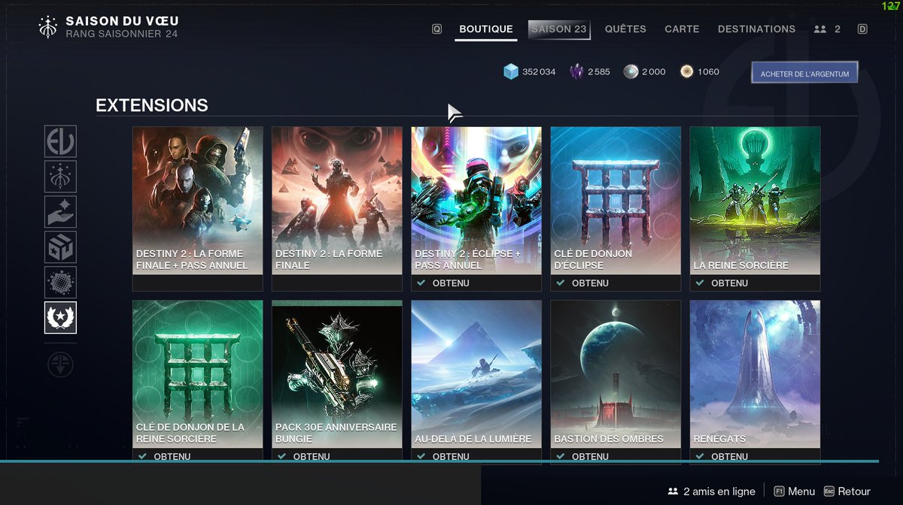
Task: Click the F1 key Menu icon
Action: [780, 491]
